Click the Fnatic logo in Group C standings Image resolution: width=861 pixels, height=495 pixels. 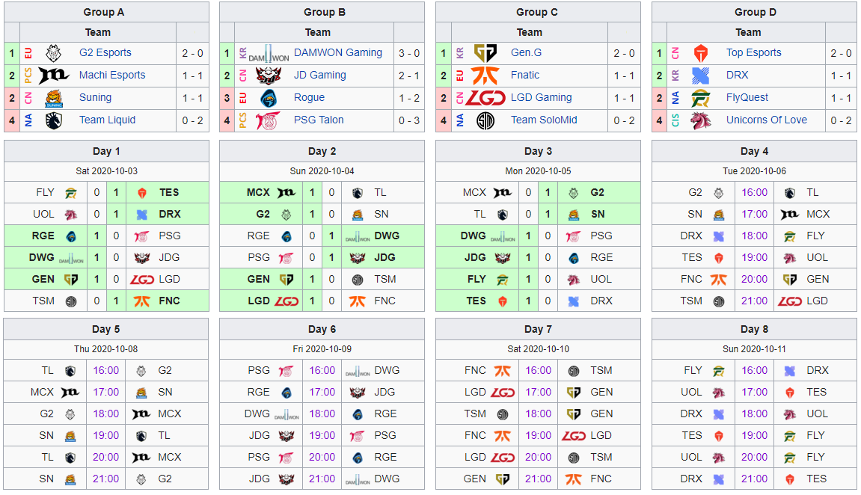(485, 76)
